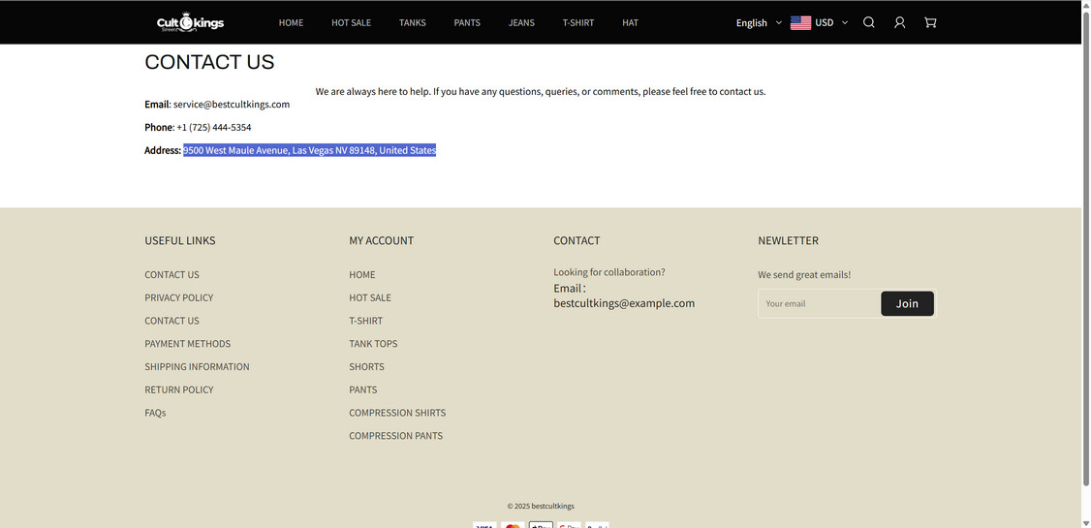Open TANKS in top navigation

(413, 22)
